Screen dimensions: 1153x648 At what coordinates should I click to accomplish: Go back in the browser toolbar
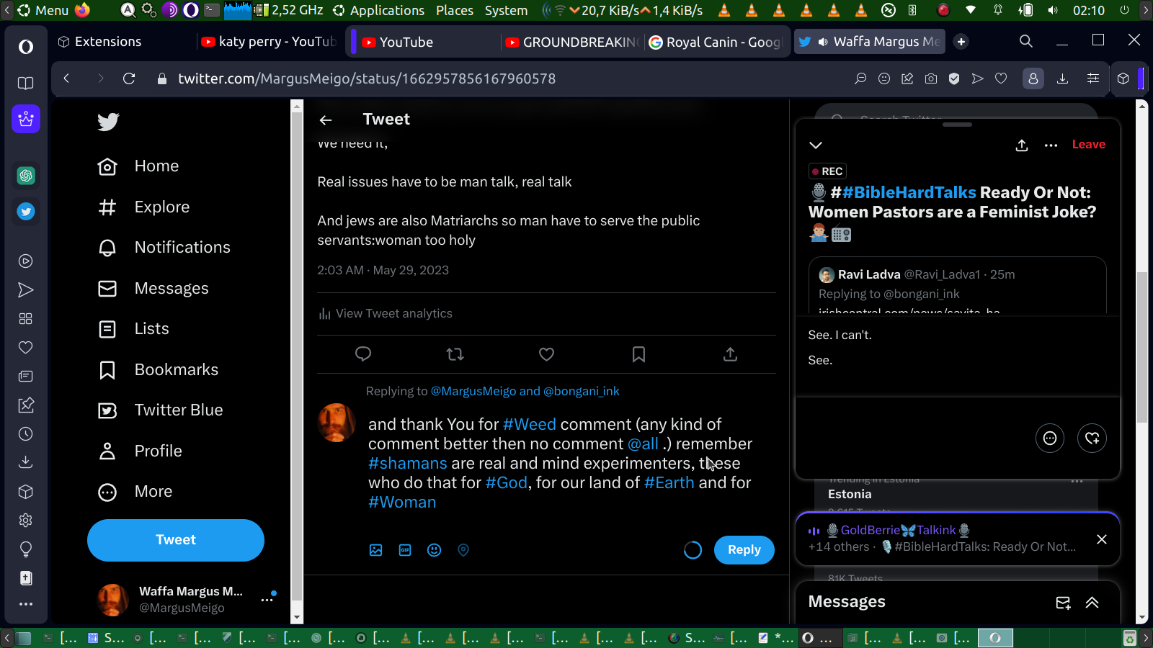(x=66, y=78)
